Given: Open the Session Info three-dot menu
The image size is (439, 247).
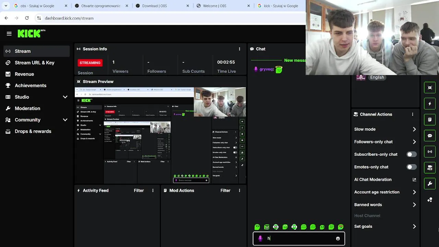Looking at the screenshot, I should click(239, 49).
